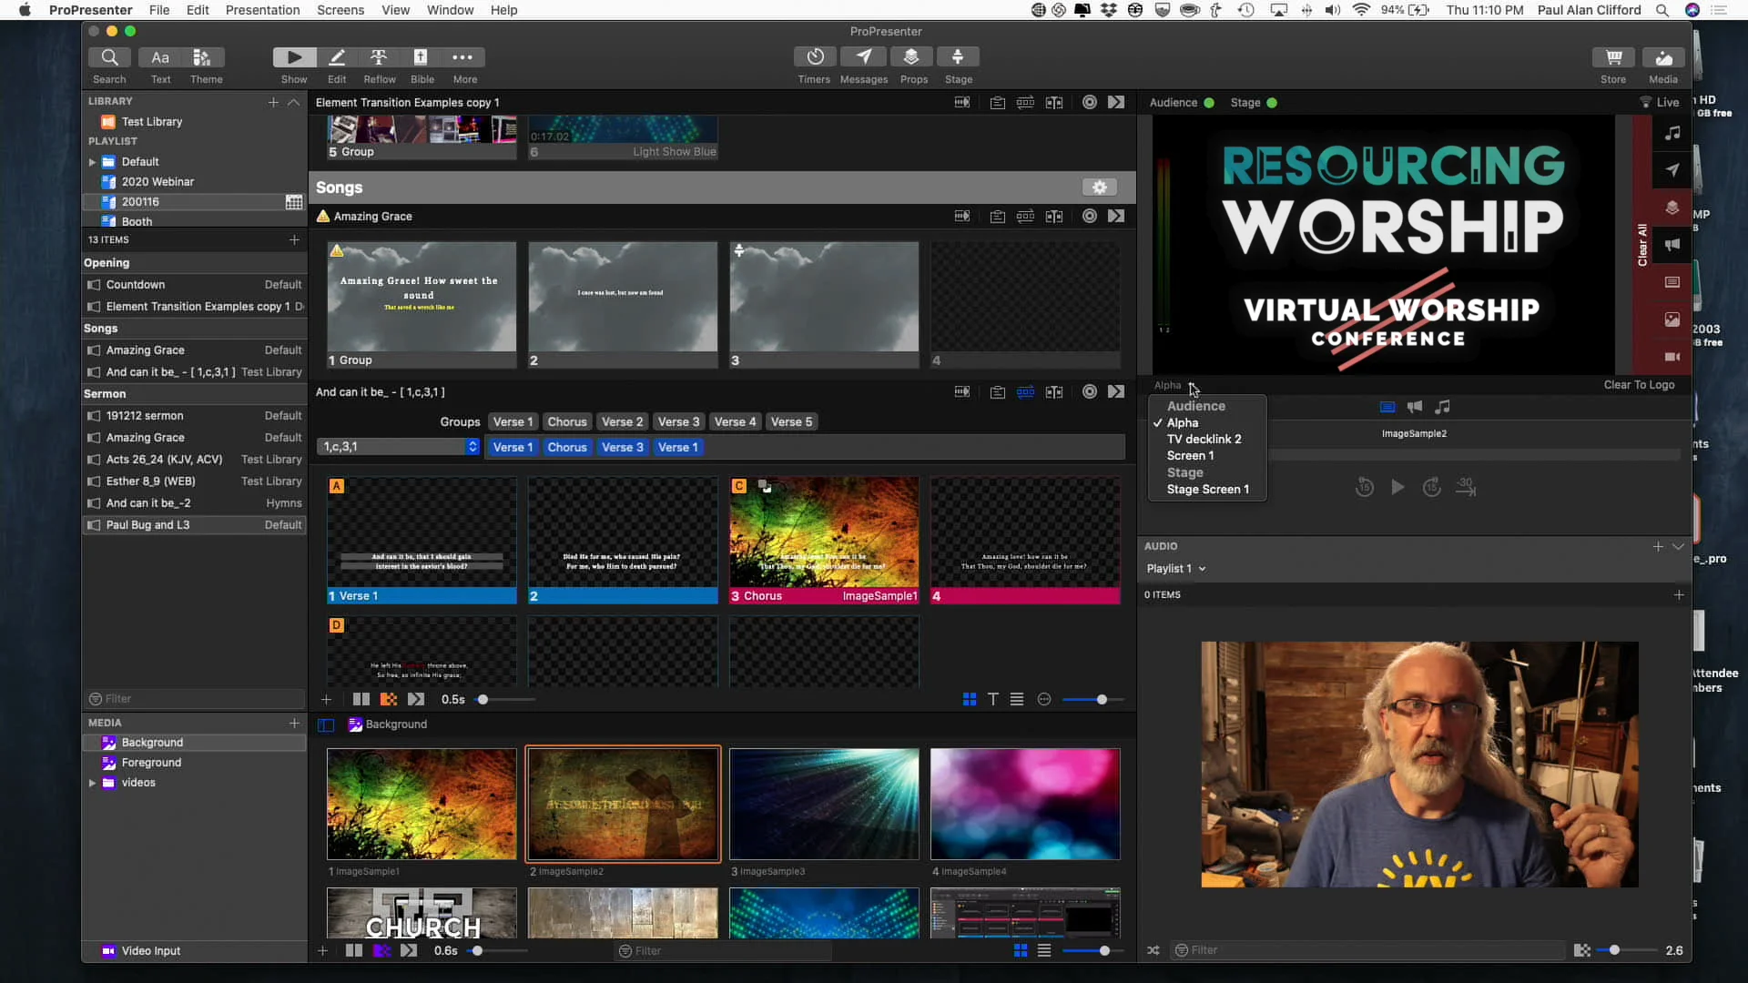Open the Presentation menu
This screenshot has height=983, width=1748.
coord(263,10)
